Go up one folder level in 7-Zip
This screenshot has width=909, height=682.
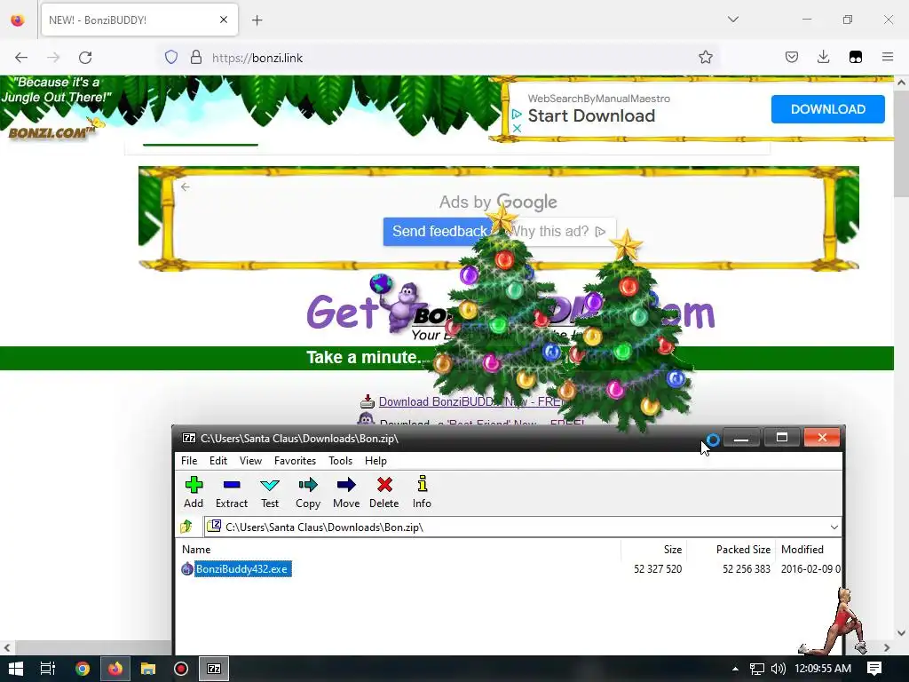pos(186,527)
